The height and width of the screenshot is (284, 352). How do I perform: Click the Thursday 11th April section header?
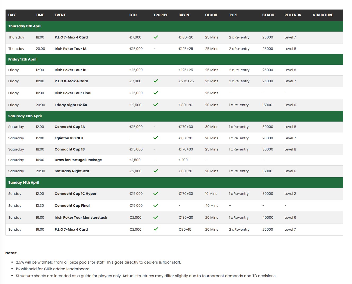(25, 26)
